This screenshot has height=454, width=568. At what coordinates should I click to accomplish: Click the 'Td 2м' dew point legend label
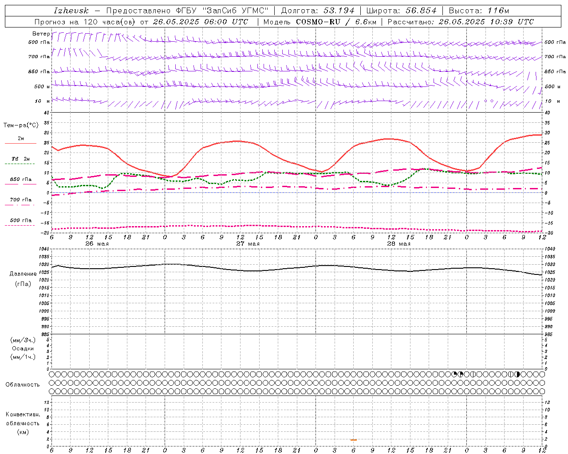point(20,159)
